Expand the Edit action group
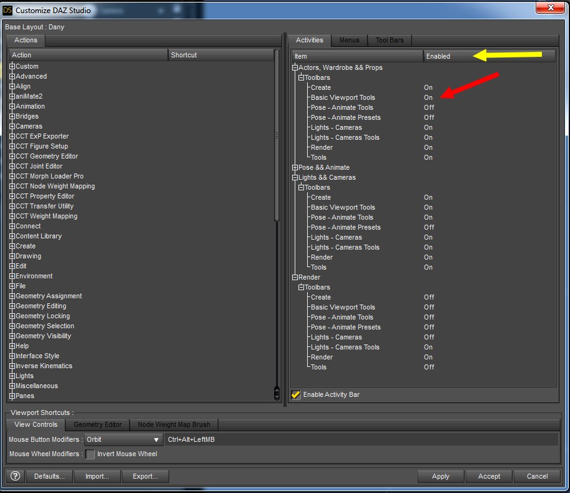This screenshot has width=570, height=493. [12, 266]
